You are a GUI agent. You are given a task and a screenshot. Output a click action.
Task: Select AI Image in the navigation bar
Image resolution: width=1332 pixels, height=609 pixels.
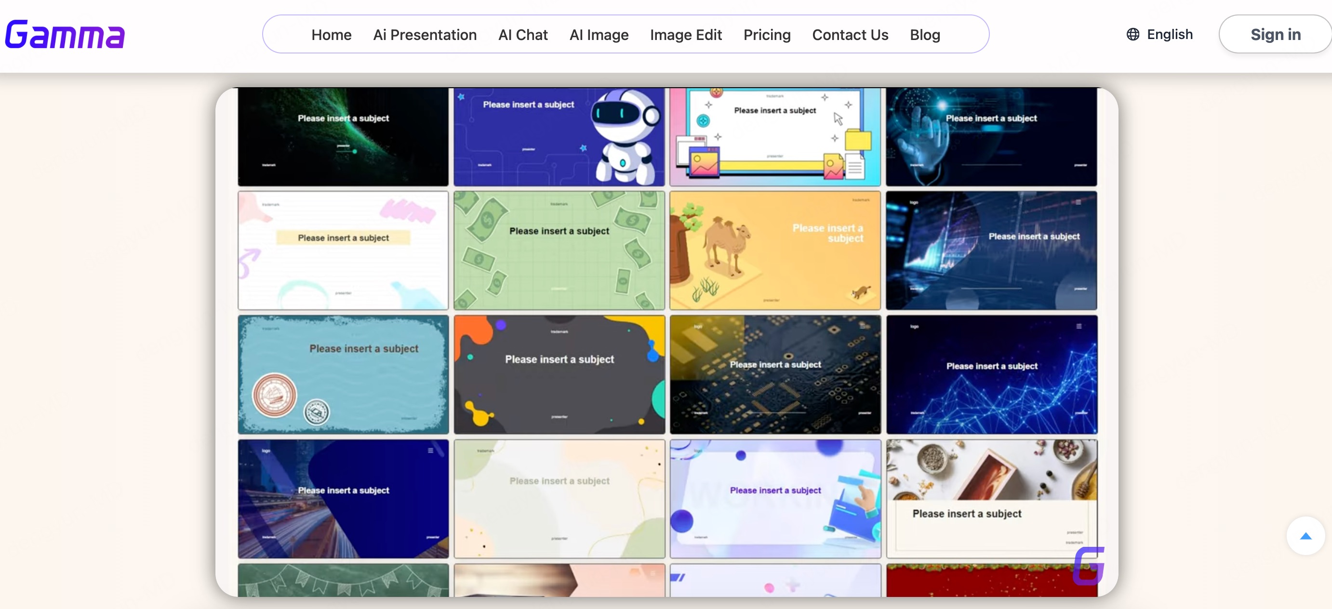(x=598, y=35)
